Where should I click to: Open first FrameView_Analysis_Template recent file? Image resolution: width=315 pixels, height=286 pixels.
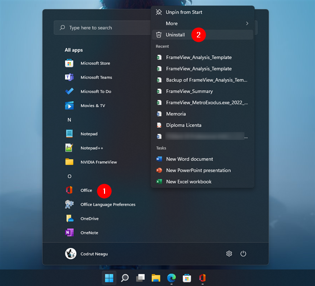point(203,57)
